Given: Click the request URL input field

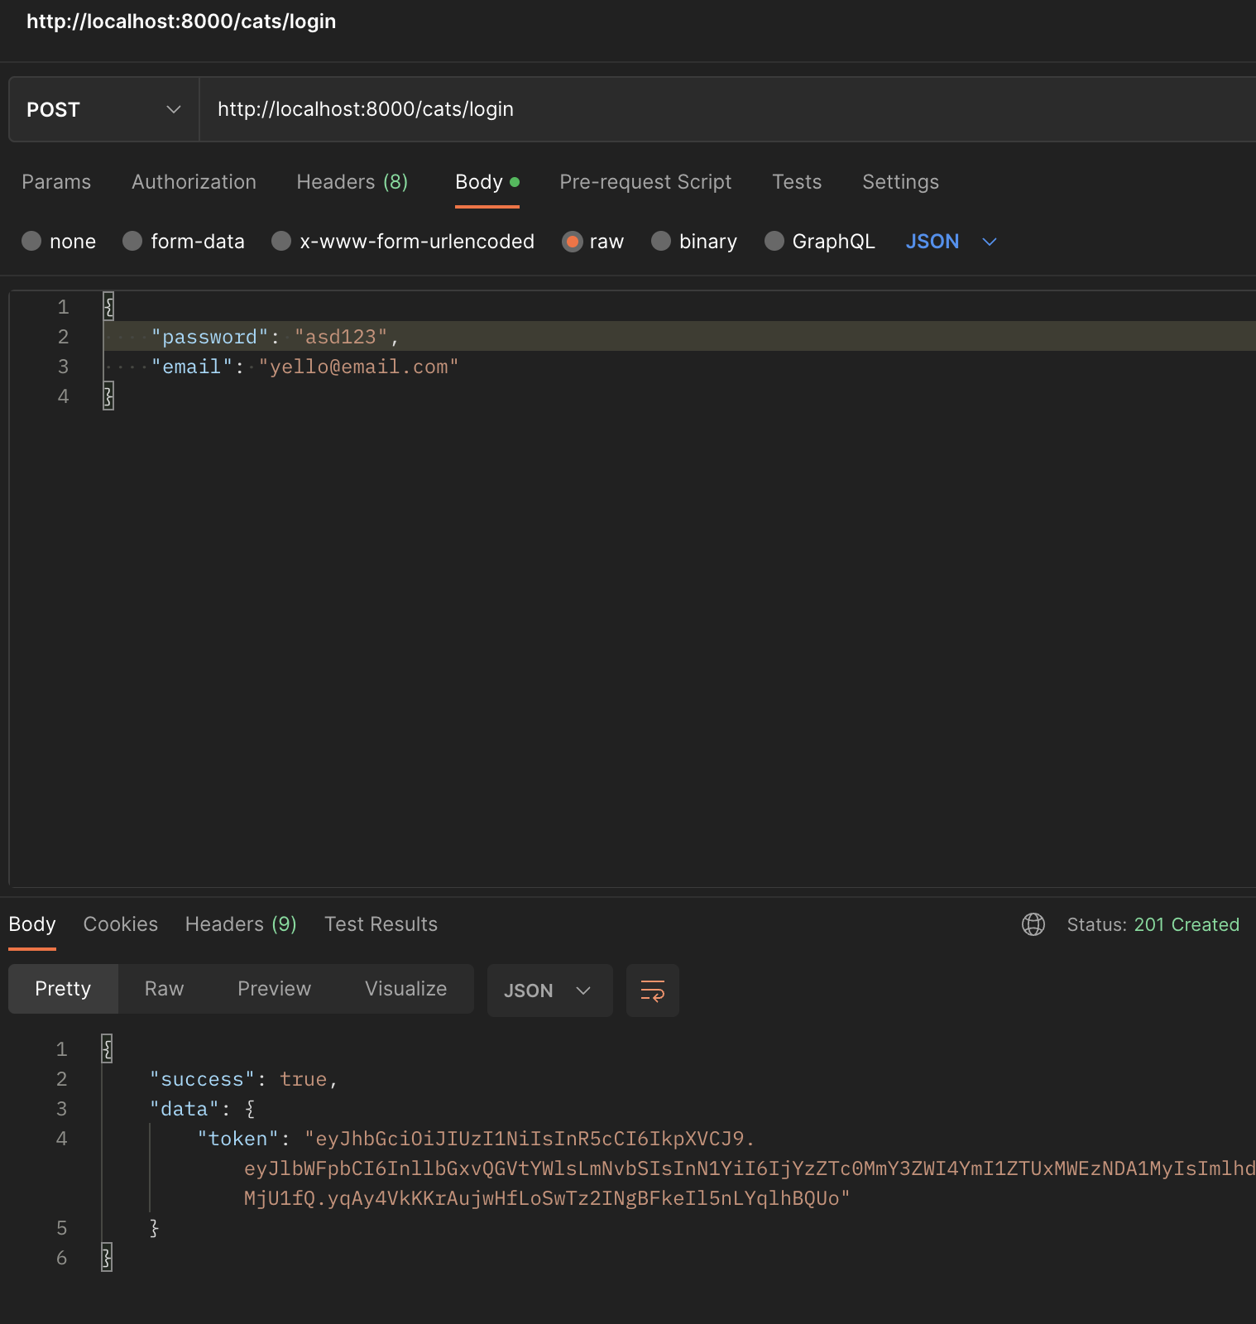Looking at the screenshot, I should coord(728,109).
